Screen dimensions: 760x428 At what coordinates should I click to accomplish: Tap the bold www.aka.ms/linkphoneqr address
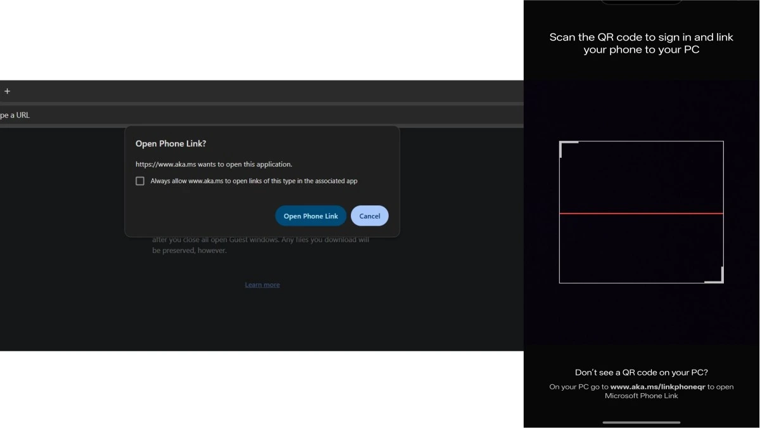tap(657, 387)
